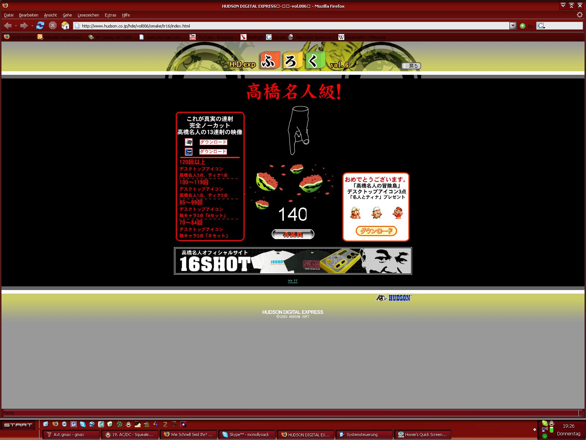586x440 pixels.
Task: Click the Stop loading icon
Action: pyautogui.click(x=53, y=25)
